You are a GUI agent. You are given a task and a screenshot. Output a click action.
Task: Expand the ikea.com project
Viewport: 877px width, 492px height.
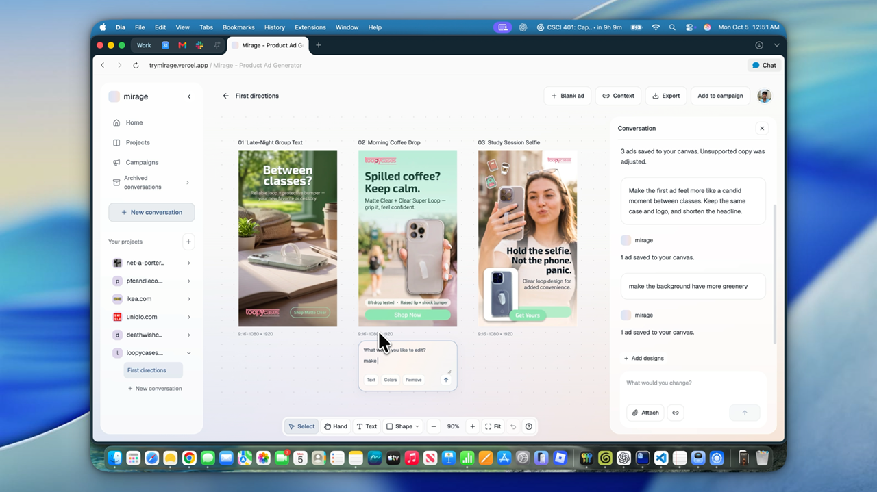(x=188, y=299)
